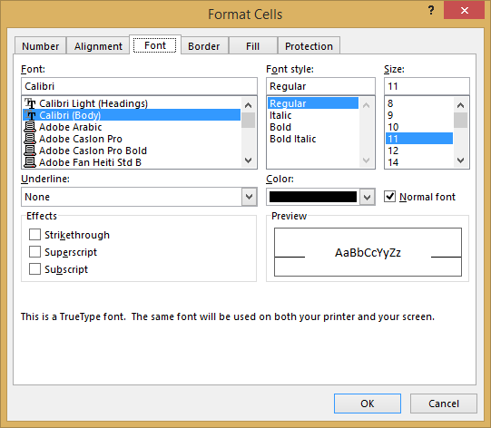Click the Font name input field

139,86
